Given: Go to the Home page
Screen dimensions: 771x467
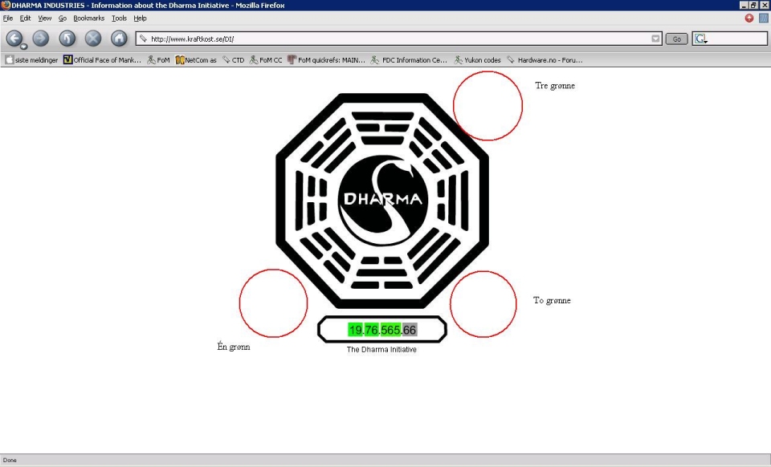Looking at the screenshot, I should (119, 39).
